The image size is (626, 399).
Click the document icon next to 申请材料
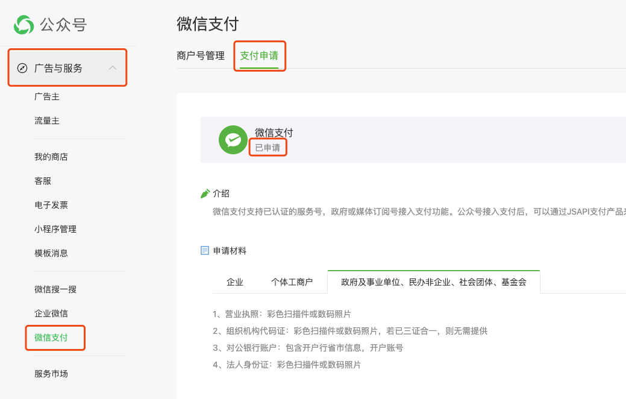coord(204,251)
